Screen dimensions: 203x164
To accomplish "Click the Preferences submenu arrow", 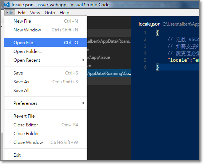I will coord(83,103).
